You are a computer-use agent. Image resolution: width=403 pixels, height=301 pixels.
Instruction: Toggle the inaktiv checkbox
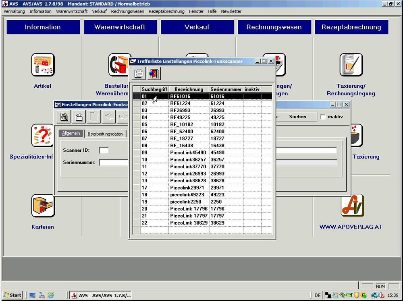[x=323, y=117]
